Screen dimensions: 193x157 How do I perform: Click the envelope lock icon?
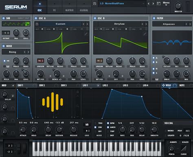(77, 92)
